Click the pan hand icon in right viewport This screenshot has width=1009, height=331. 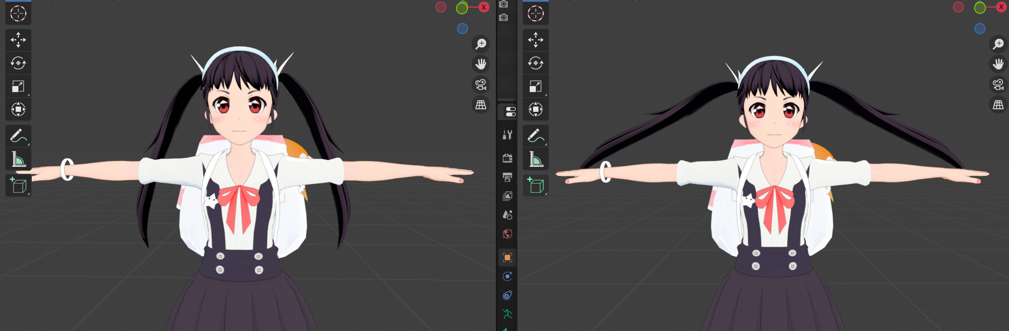point(998,64)
